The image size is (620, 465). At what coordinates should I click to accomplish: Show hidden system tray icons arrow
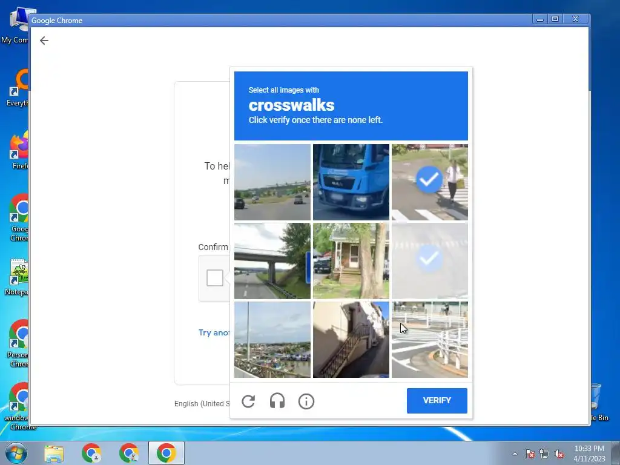pos(515,453)
